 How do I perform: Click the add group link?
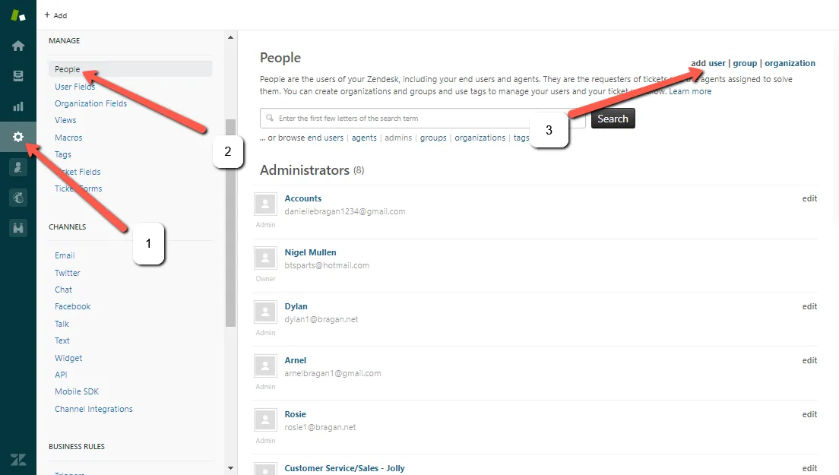745,63
